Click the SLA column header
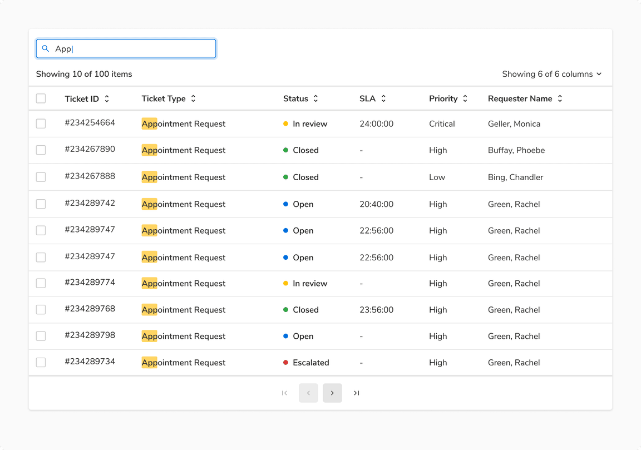The height and width of the screenshot is (450, 641). (367, 98)
